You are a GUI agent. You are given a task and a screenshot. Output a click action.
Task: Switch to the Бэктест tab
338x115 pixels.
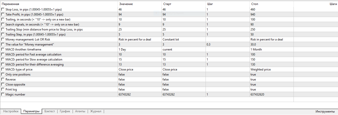50,111
